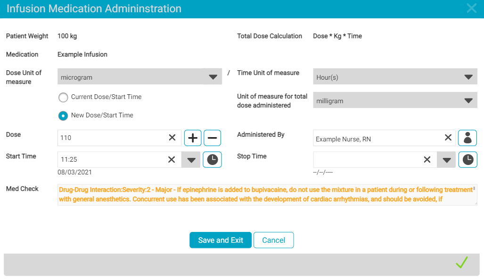The height and width of the screenshot is (280, 484).
Task: Click inside the Dose input field
Action: 111,138
